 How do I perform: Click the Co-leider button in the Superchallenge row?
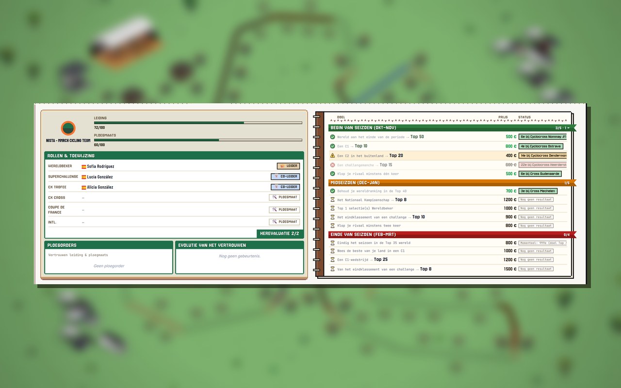click(285, 177)
